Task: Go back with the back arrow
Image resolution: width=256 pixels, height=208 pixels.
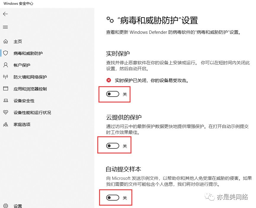Action: click(x=5, y=14)
